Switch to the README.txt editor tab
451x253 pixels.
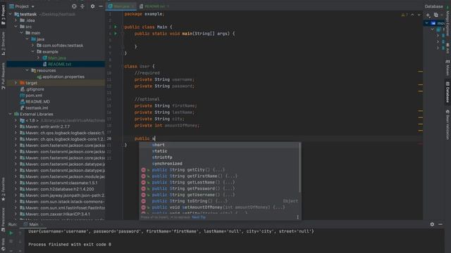pos(154,6)
